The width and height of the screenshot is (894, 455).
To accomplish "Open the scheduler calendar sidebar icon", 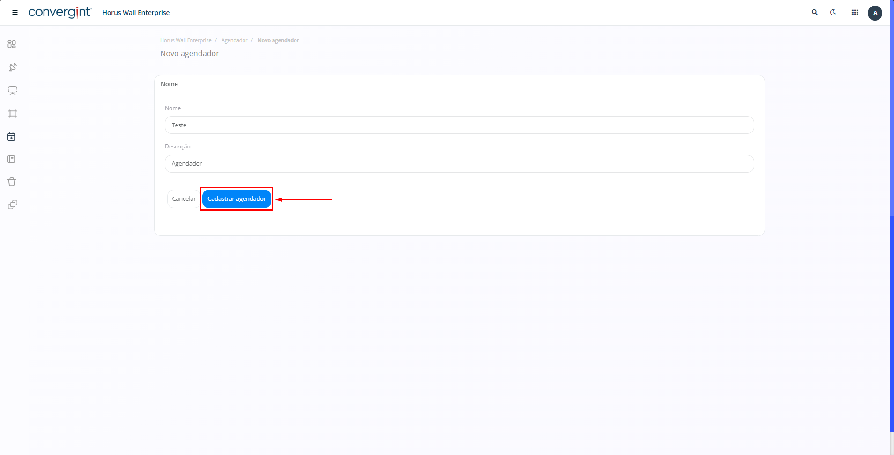I will 12,137.
